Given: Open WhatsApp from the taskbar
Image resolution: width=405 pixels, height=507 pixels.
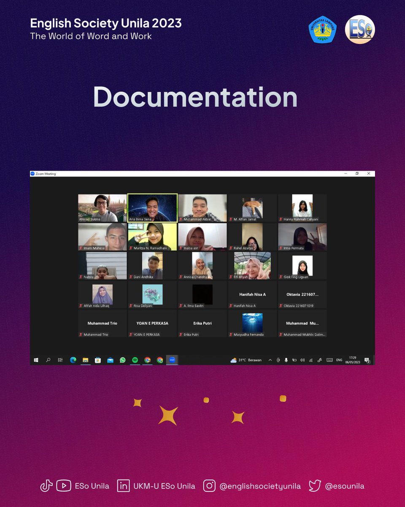Looking at the screenshot, I should tap(123, 360).
